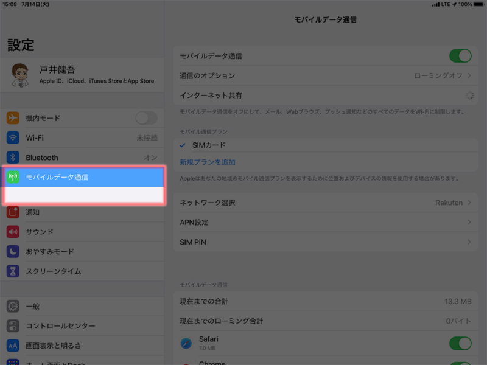The image size is (487, 365).
Task: Tap the location arrow in status bar
Action: [454, 4]
